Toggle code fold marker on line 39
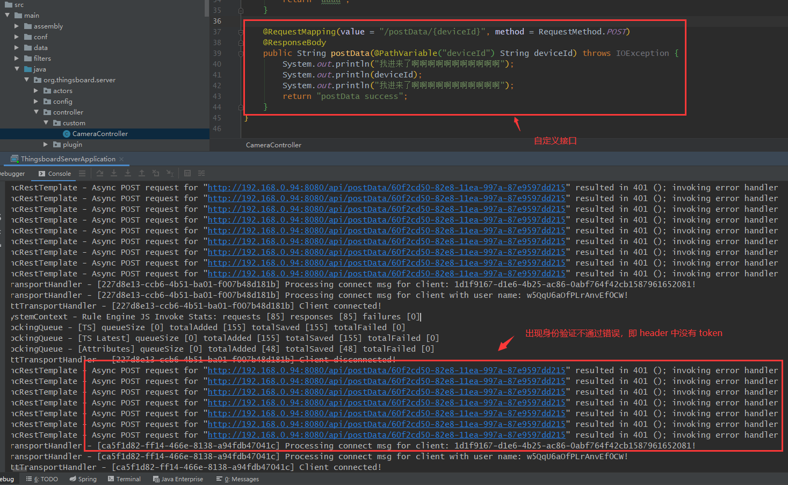Screen dimensions: 788x485 tap(241, 54)
